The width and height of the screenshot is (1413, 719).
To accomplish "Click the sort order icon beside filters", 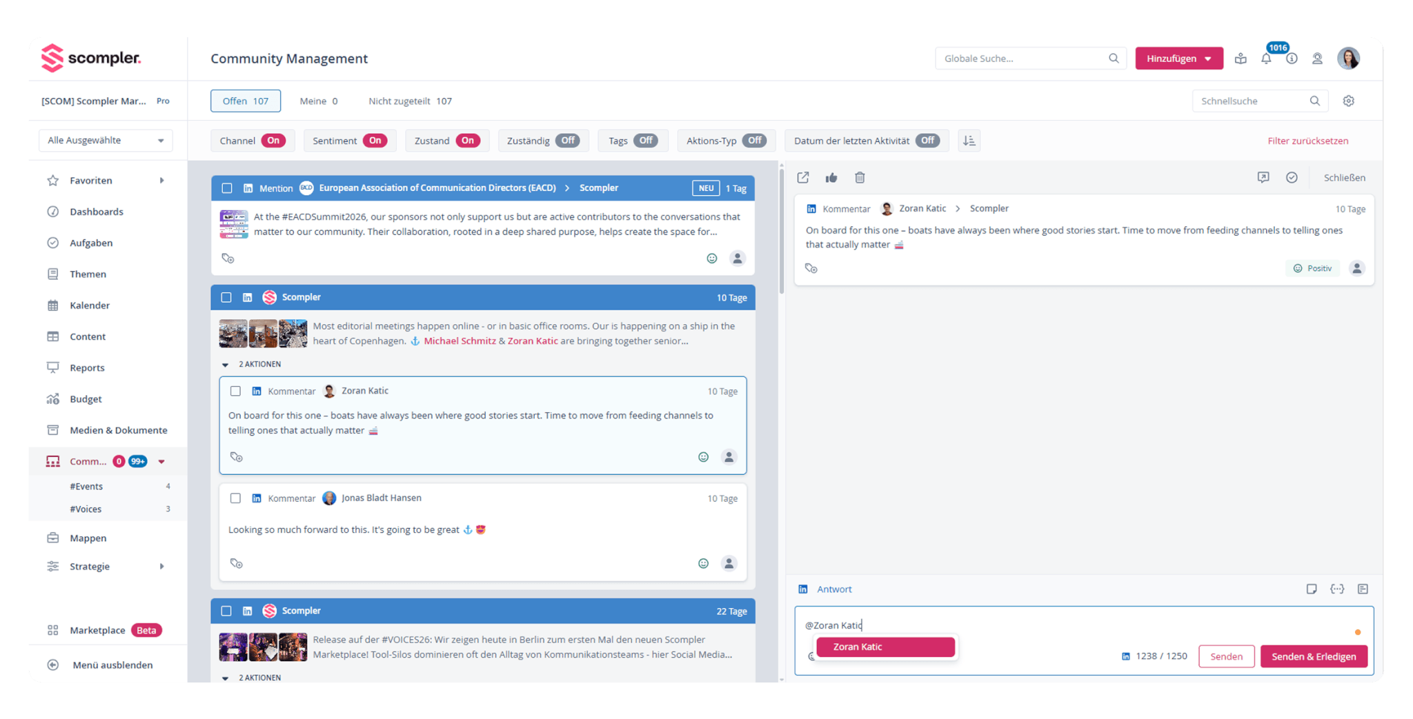I will coord(969,141).
